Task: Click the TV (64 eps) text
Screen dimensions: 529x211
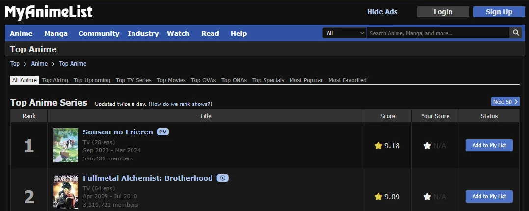Action: pos(99,188)
